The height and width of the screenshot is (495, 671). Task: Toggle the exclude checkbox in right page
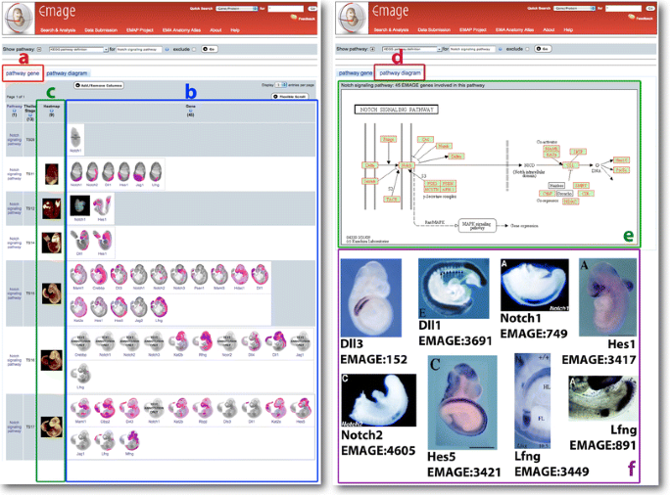[527, 49]
